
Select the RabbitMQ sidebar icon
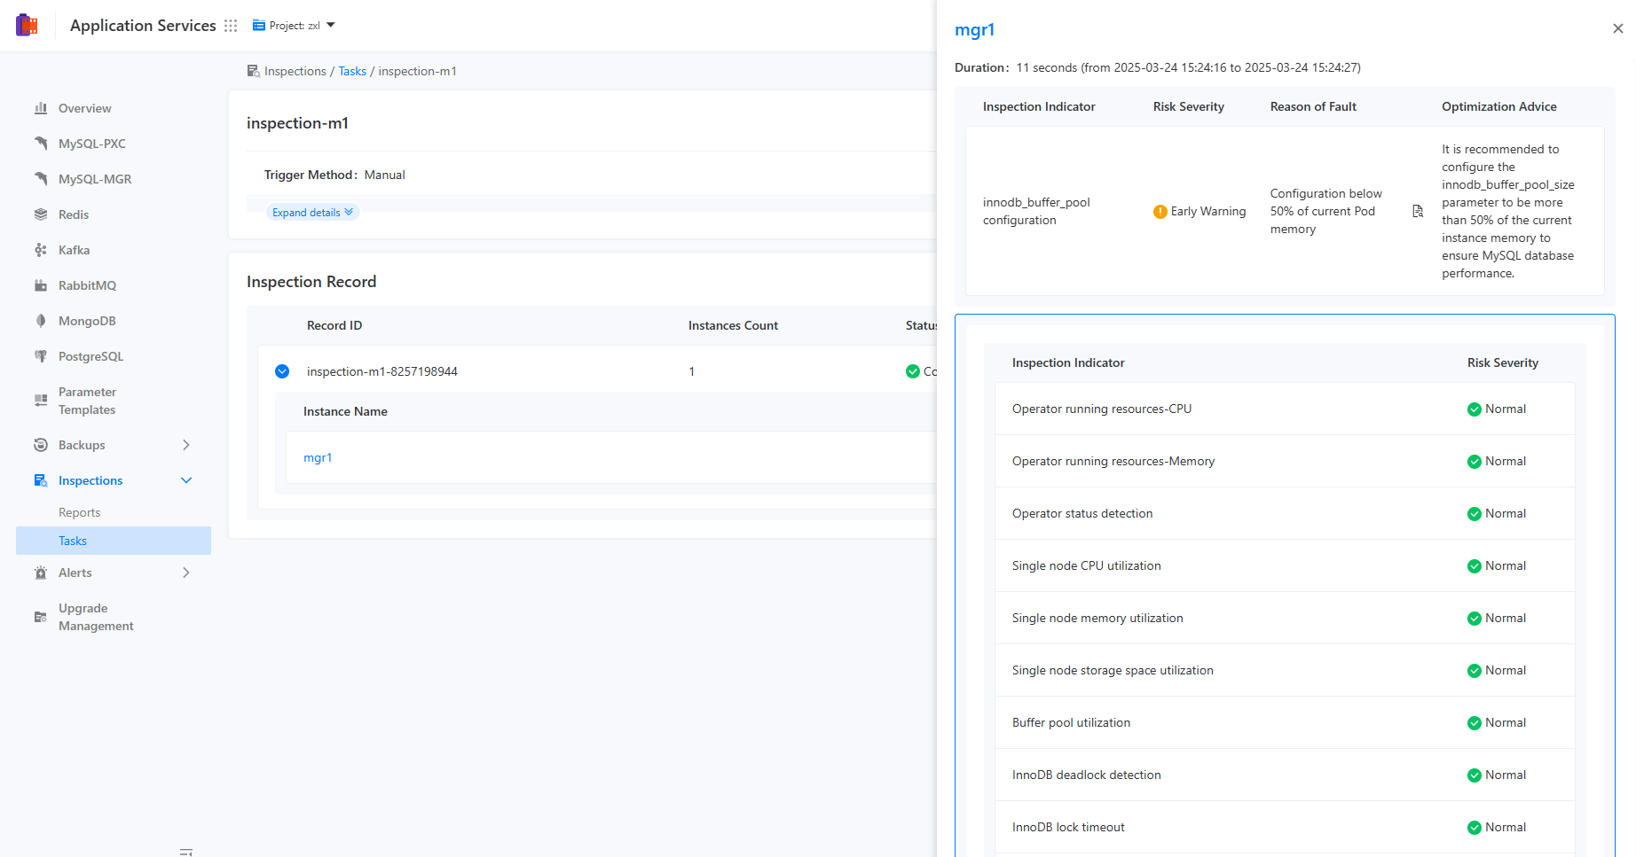click(x=41, y=284)
